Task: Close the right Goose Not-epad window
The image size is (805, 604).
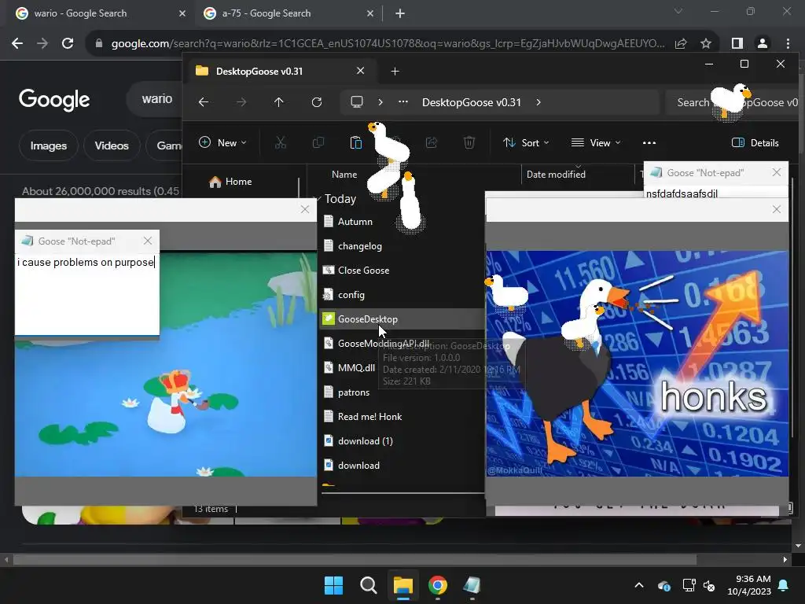Action: point(776,172)
